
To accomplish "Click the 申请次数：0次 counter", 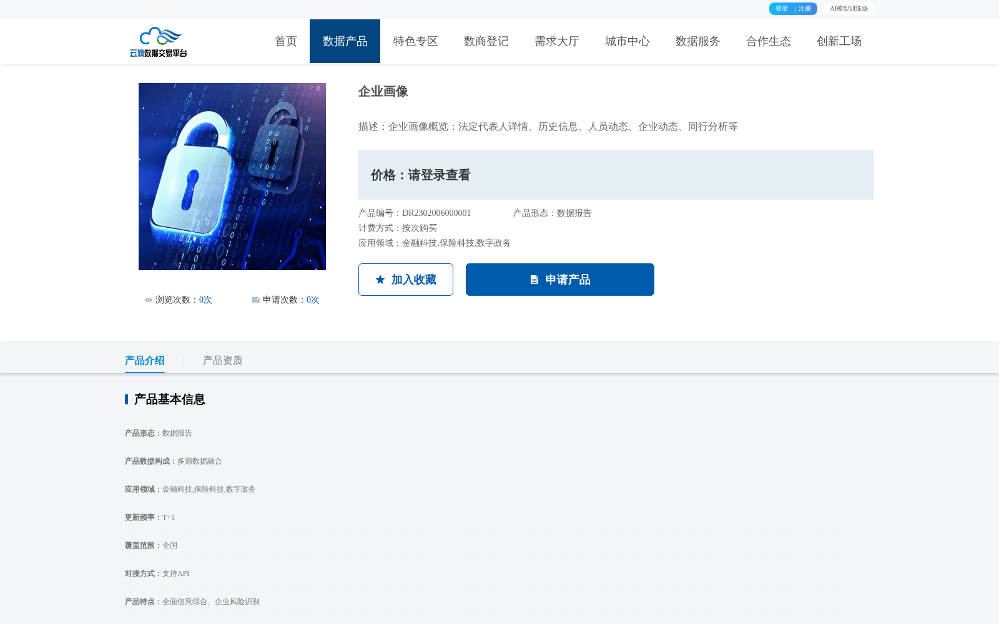I will 286,300.
